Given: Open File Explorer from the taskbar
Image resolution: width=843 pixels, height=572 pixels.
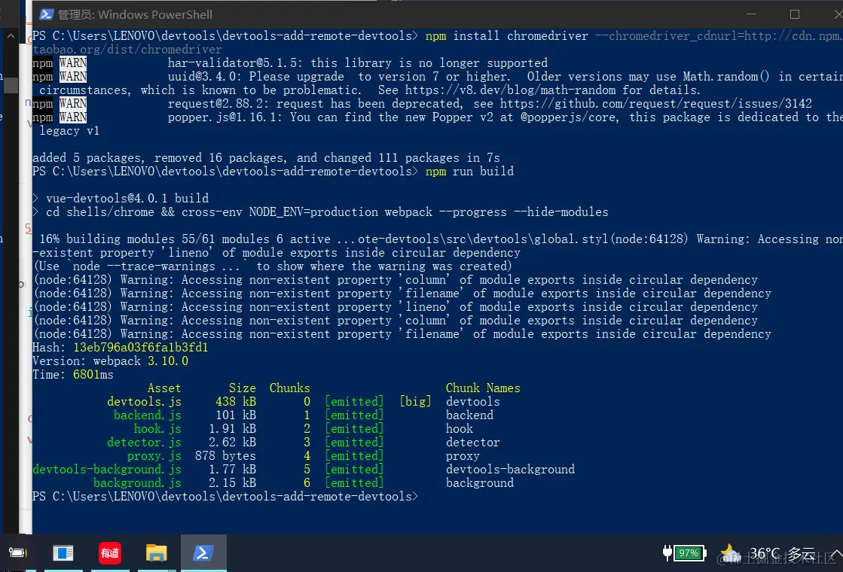Looking at the screenshot, I should pos(157,553).
